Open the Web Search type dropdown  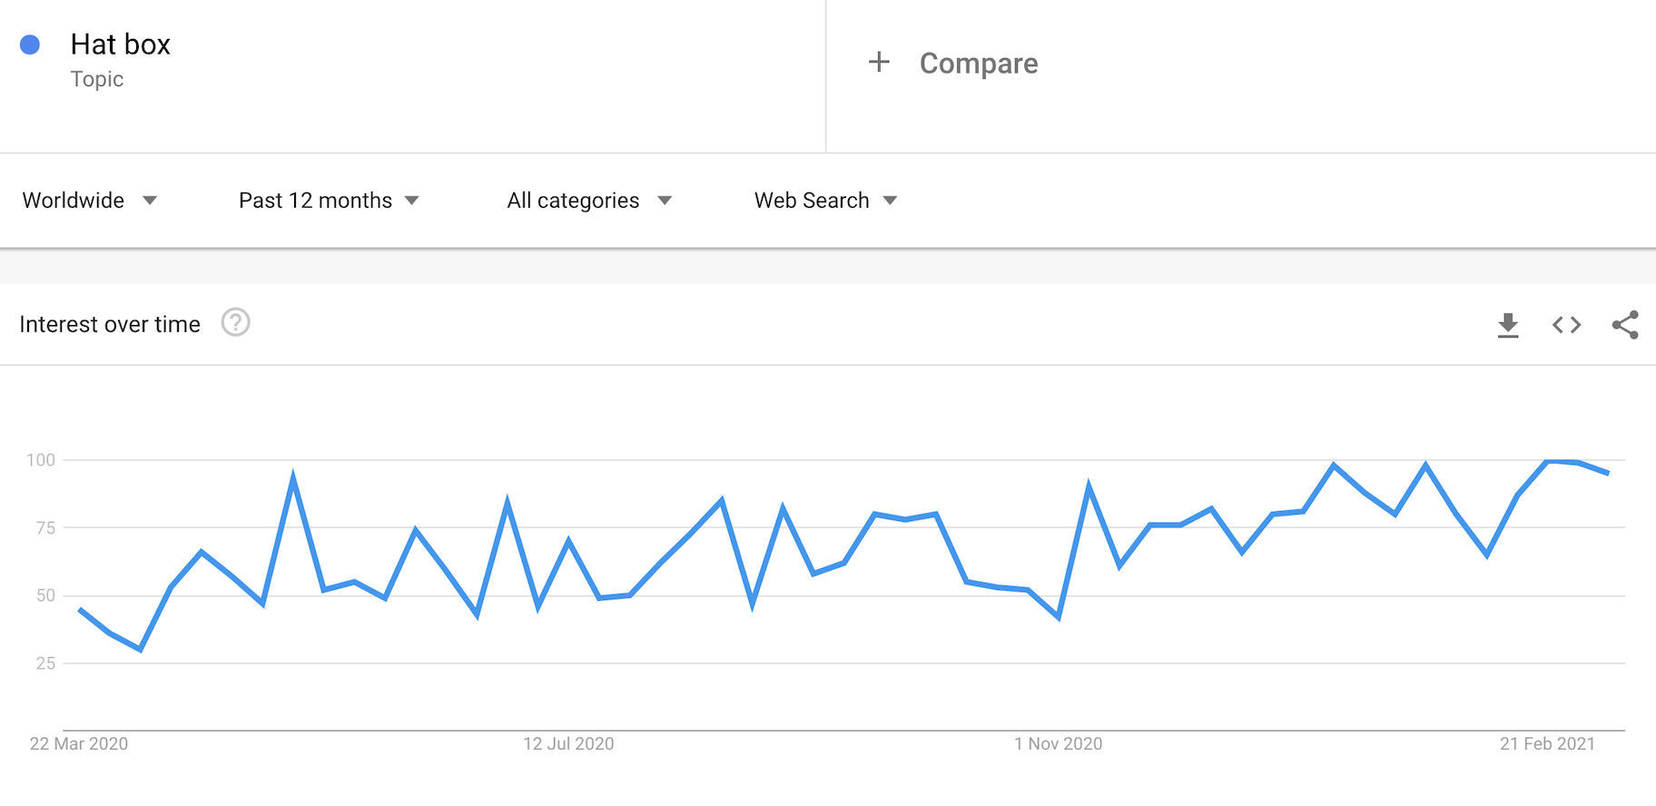825,201
